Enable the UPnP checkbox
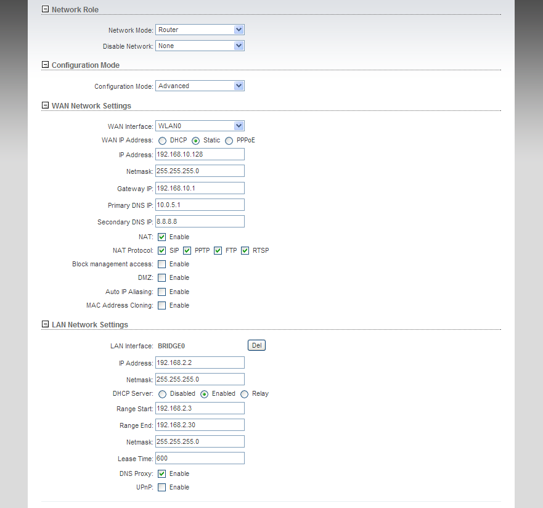Image resolution: width=543 pixels, height=508 pixels. coord(161,487)
